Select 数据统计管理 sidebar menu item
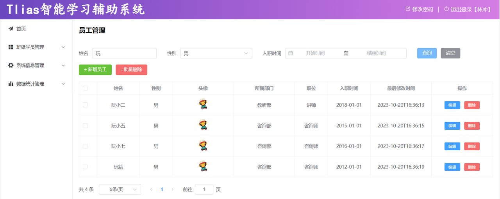500x199 pixels. click(x=30, y=84)
